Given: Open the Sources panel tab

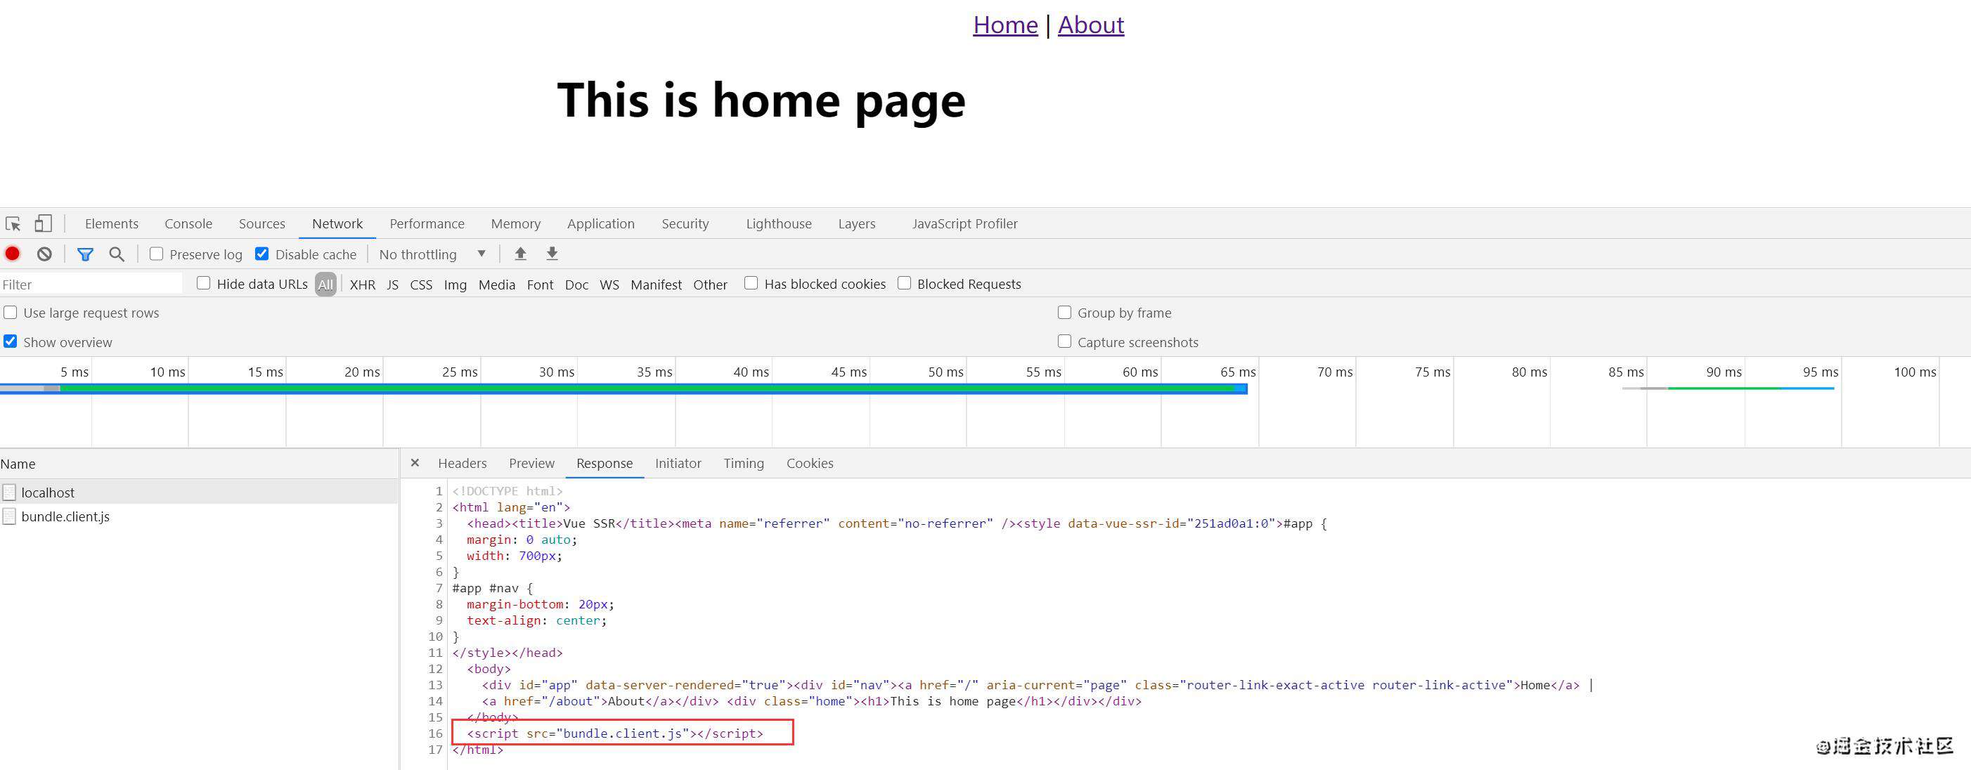Looking at the screenshot, I should point(261,223).
